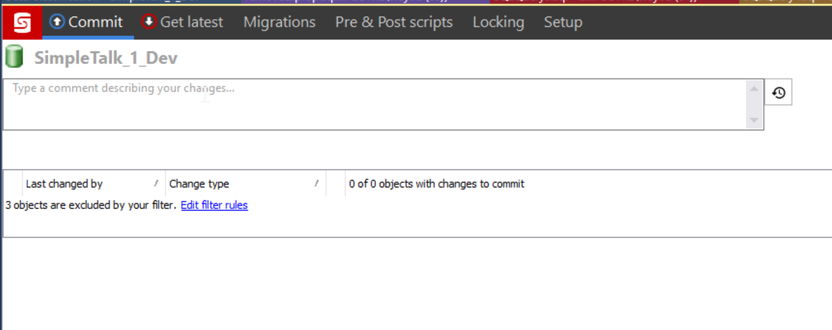
Task: Click the Commit tab's up-arrow icon
Action: click(x=57, y=22)
